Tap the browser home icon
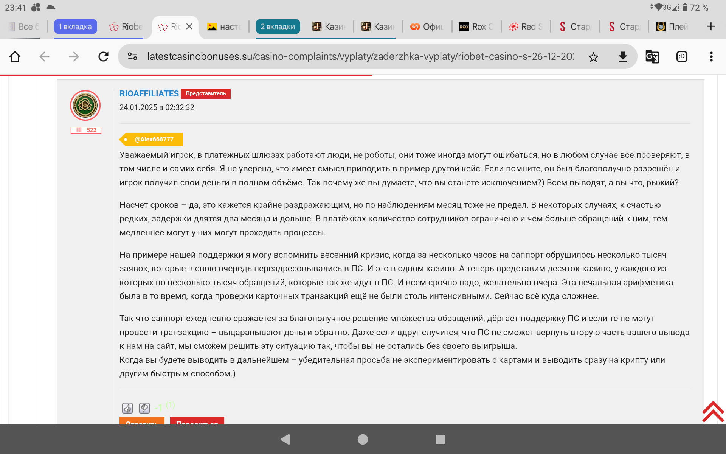Image resolution: width=726 pixels, height=454 pixels. (x=15, y=57)
